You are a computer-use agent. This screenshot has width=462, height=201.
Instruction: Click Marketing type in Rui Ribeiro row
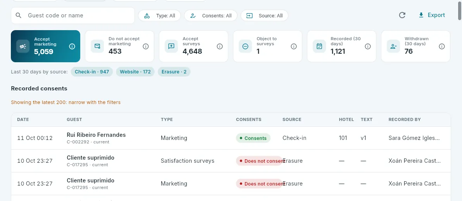pos(174,138)
